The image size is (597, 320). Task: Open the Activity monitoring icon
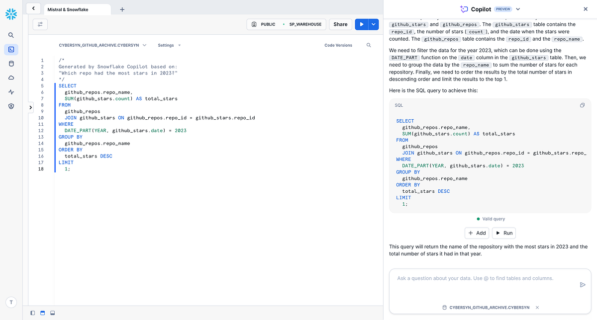10,91
